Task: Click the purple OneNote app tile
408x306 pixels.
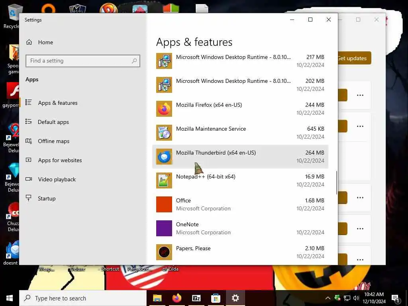Action: [164, 228]
